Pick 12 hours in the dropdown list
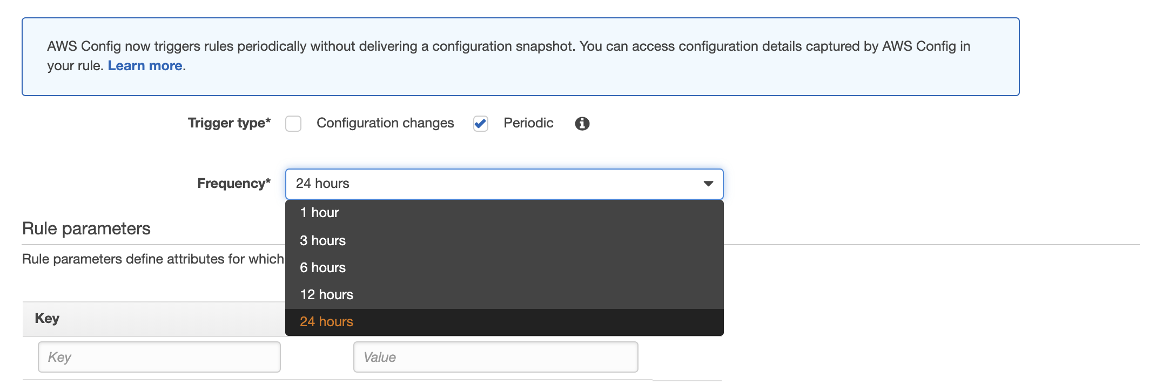Screen dimensions: 1156x391 (504, 295)
